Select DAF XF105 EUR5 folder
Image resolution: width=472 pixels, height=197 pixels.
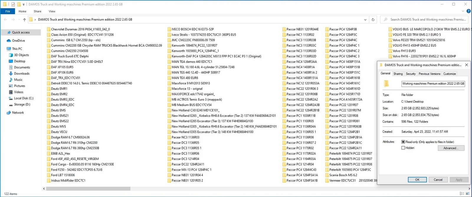(60, 67)
